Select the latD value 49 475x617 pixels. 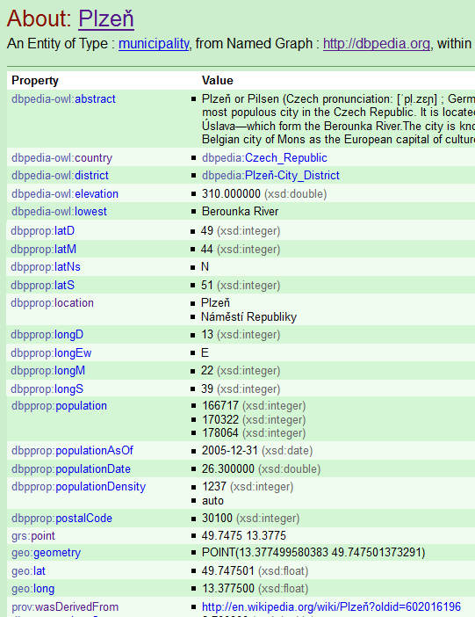pos(207,231)
